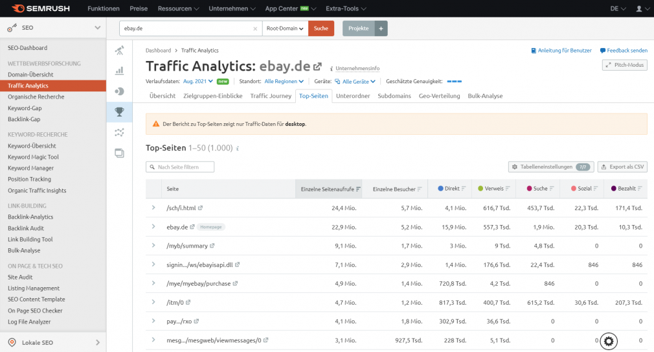Click the Top-Seiten info icon
This screenshot has height=352, width=654.
238,148
